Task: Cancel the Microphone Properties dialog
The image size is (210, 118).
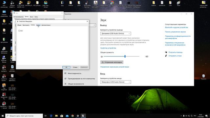Action: pos(75,67)
